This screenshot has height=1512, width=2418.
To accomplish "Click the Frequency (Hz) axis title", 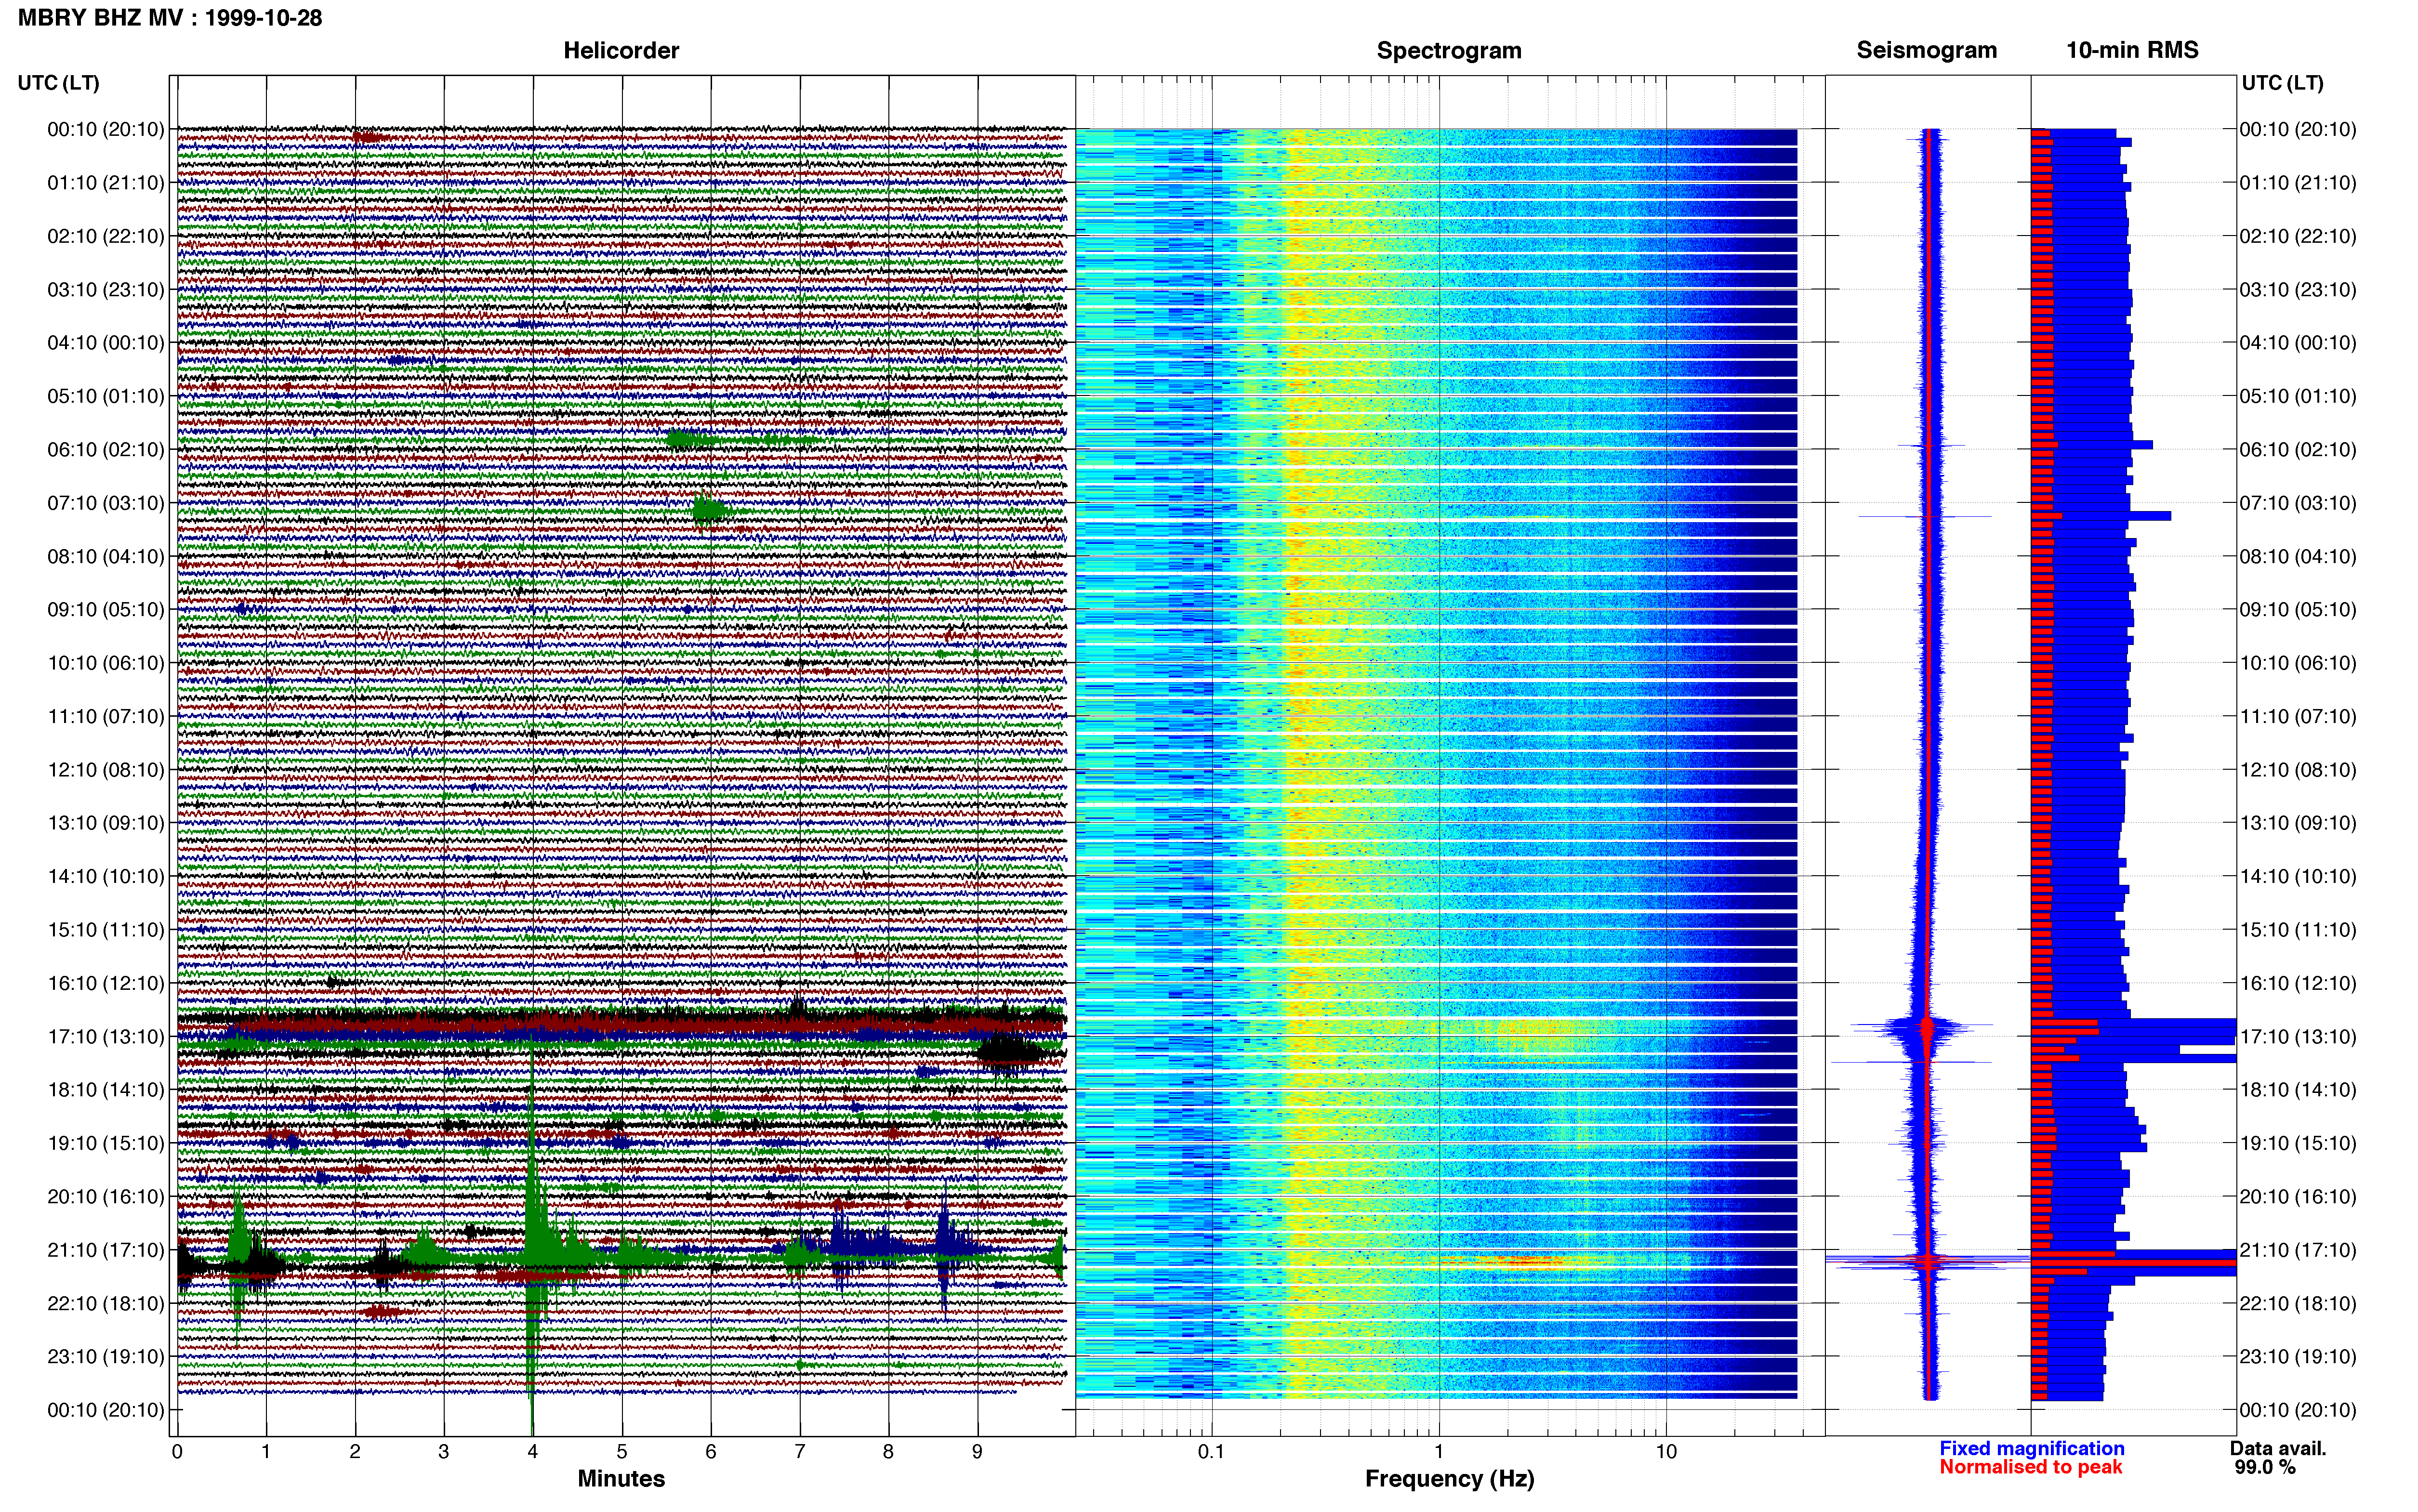I will click(x=1449, y=1479).
